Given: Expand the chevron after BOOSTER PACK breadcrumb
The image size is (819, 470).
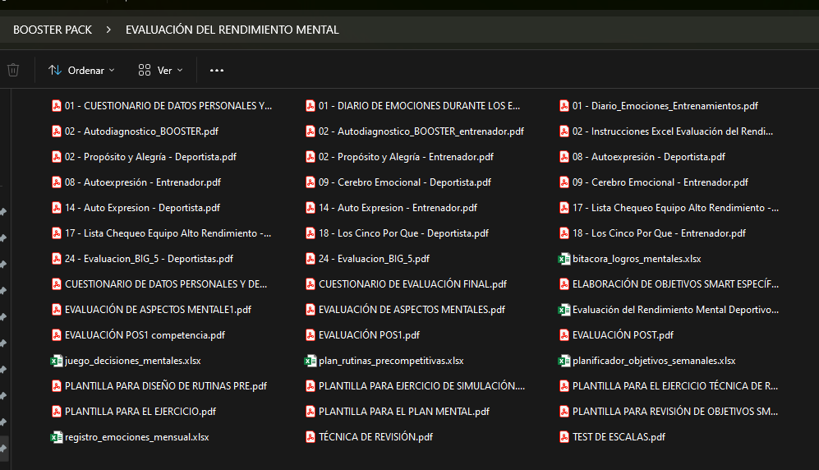Looking at the screenshot, I should point(108,30).
